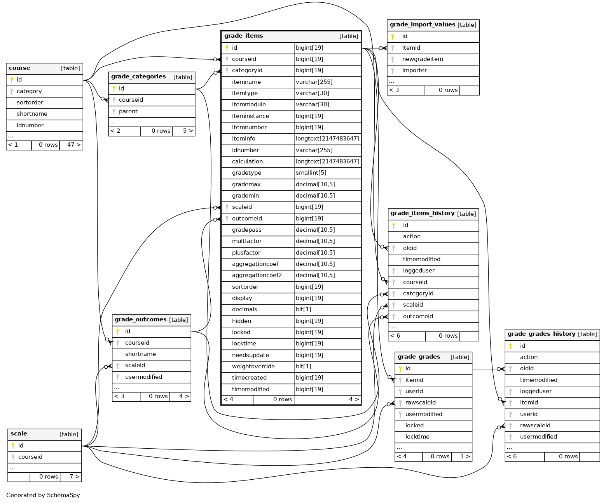Click the ellipsis row in grade_grades table
This screenshot has height=503, width=606.
tap(433, 448)
